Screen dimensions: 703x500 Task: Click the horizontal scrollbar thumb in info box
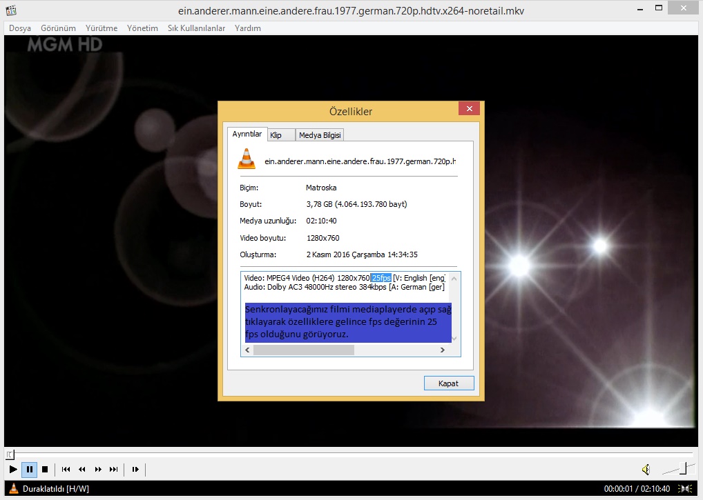[x=304, y=350]
